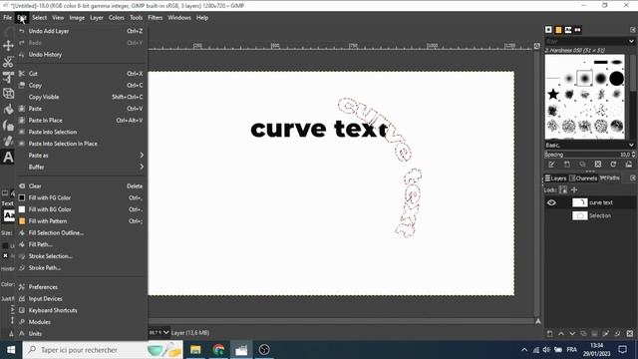Create a new layer from layers panel
Screen dimensions: 638x359
[550, 334]
